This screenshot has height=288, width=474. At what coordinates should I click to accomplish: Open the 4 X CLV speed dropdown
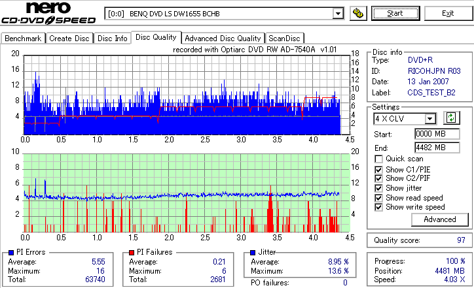tap(429, 119)
